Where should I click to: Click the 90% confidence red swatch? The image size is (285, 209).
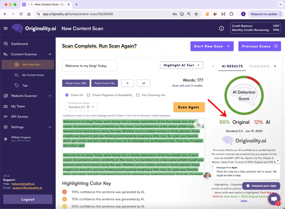pyautogui.click(x=65, y=192)
